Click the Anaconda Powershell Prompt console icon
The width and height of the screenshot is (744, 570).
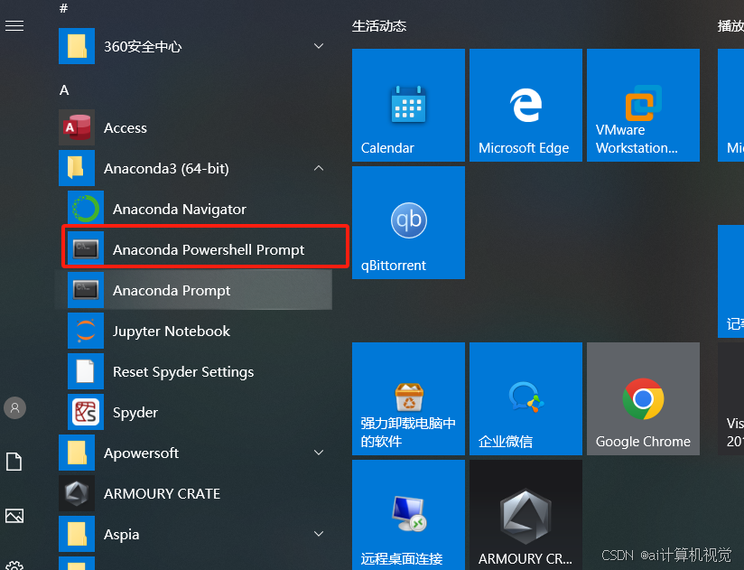click(x=86, y=249)
